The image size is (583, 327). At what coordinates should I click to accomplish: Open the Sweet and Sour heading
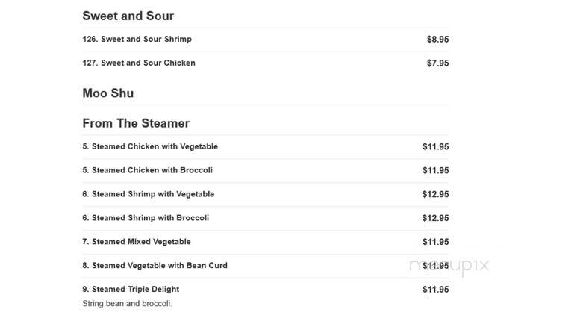point(128,16)
